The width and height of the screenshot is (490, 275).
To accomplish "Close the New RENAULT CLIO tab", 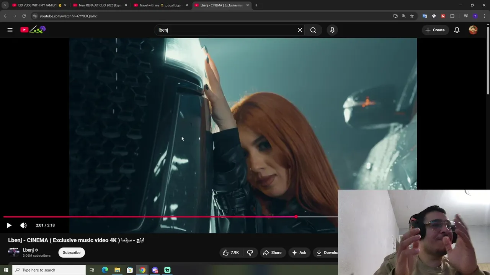I will pos(126,5).
